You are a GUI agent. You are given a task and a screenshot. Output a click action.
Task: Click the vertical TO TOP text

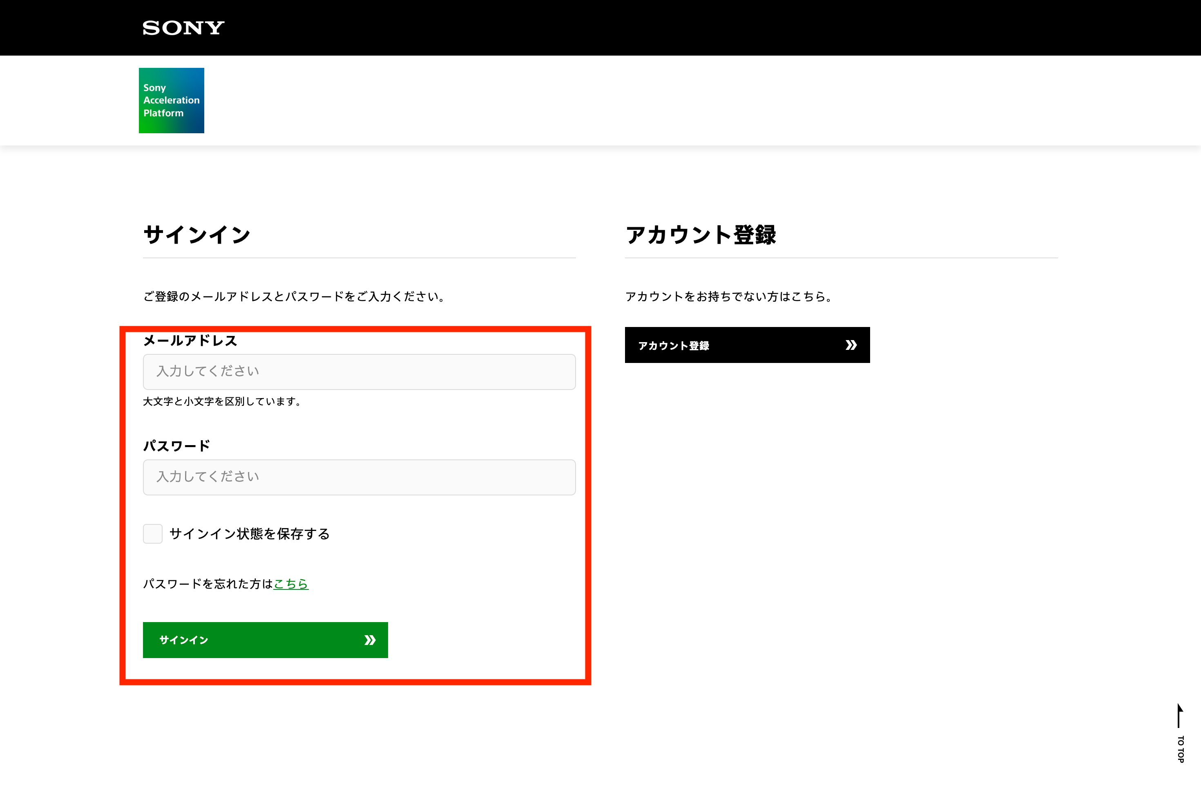pyautogui.click(x=1180, y=749)
